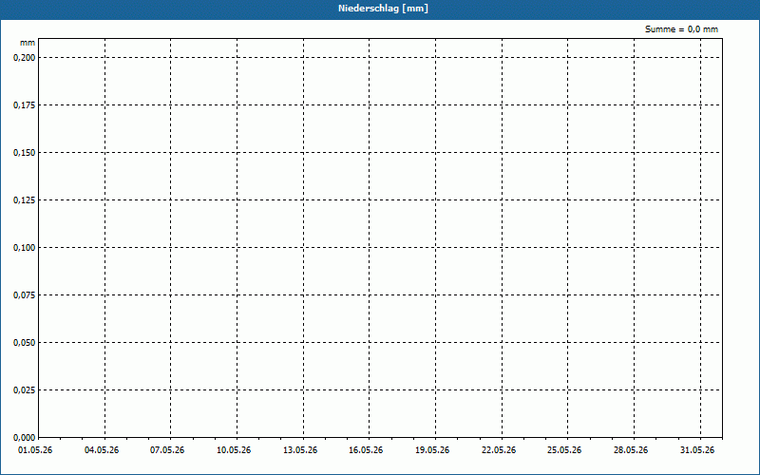Click the 0,125 y-axis label
Screen dimensions: 760x475
[x=25, y=200]
